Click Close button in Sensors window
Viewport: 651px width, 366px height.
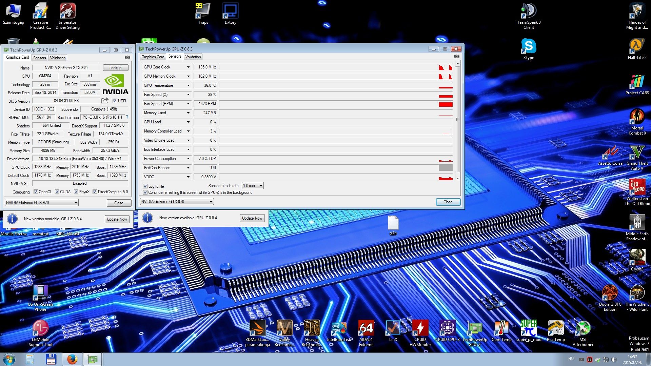[x=448, y=202]
